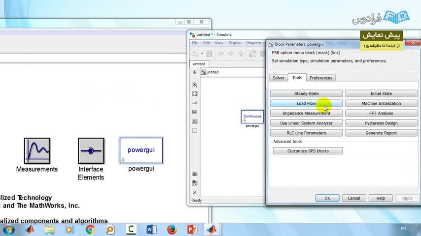The image size is (421, 236).
Task: Click the Hide/Show Explorer Bar icon in Simulink
Action: click(x=195, y=72)
